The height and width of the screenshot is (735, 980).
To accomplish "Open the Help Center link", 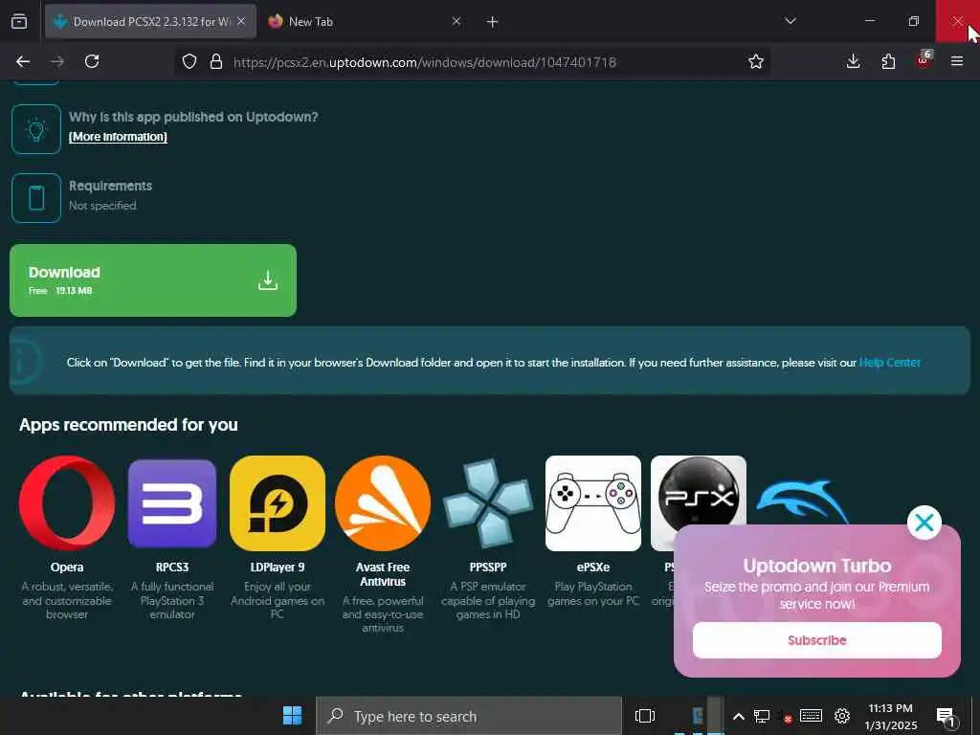I will 889,363.
